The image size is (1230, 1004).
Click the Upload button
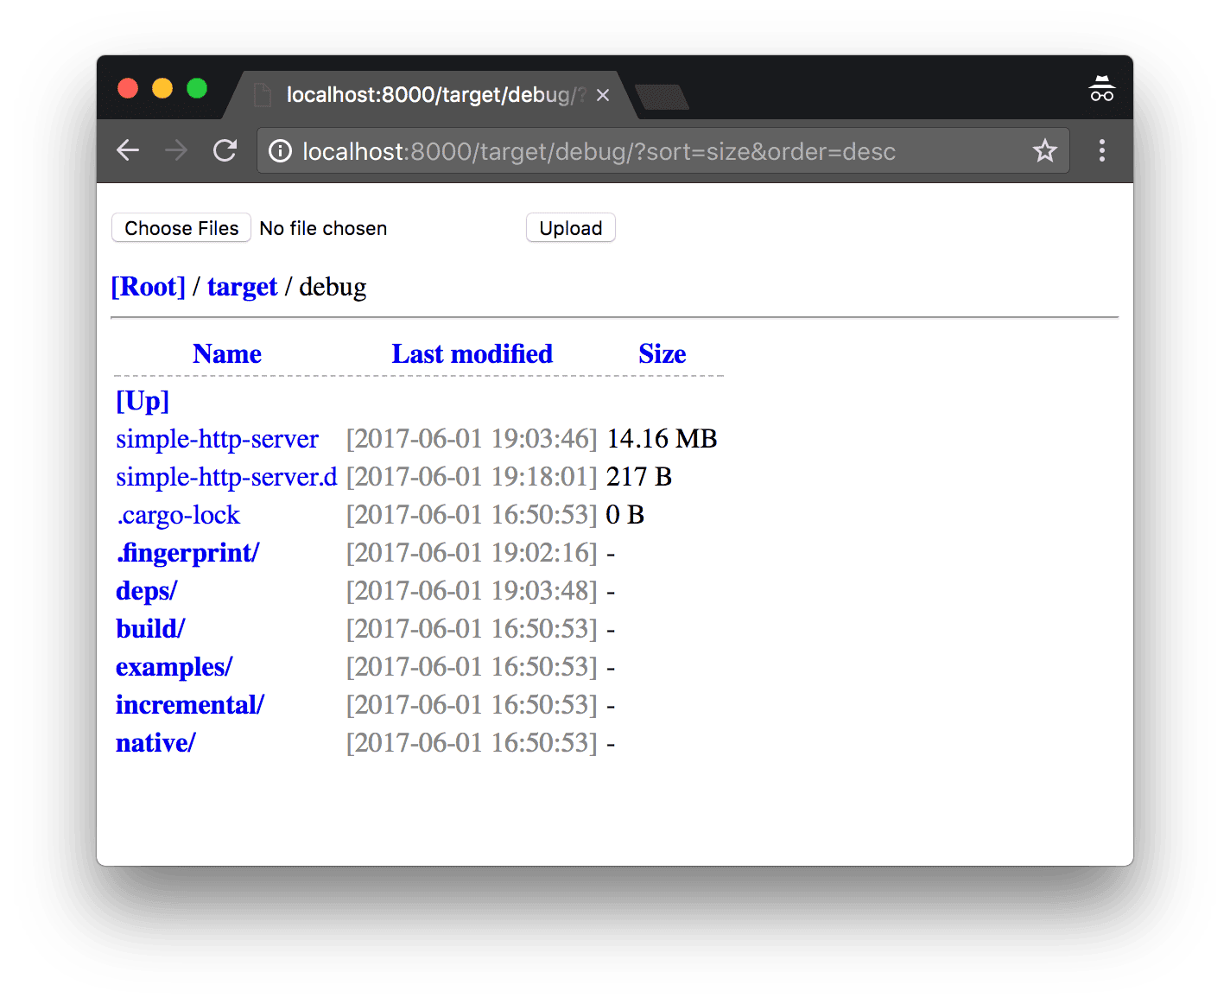tap(570, 227)
